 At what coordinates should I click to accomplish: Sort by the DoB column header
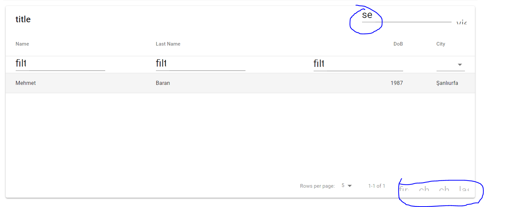point(398,44)
